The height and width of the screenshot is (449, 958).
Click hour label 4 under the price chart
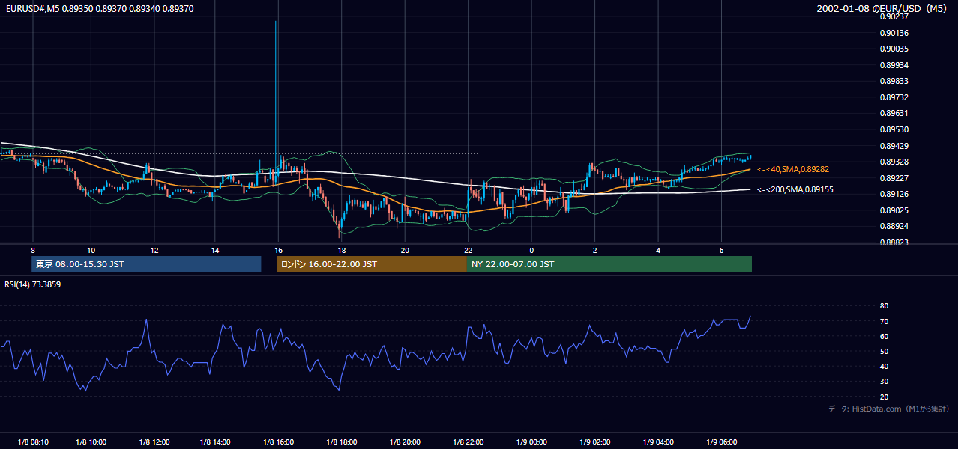tap(657, 250)
